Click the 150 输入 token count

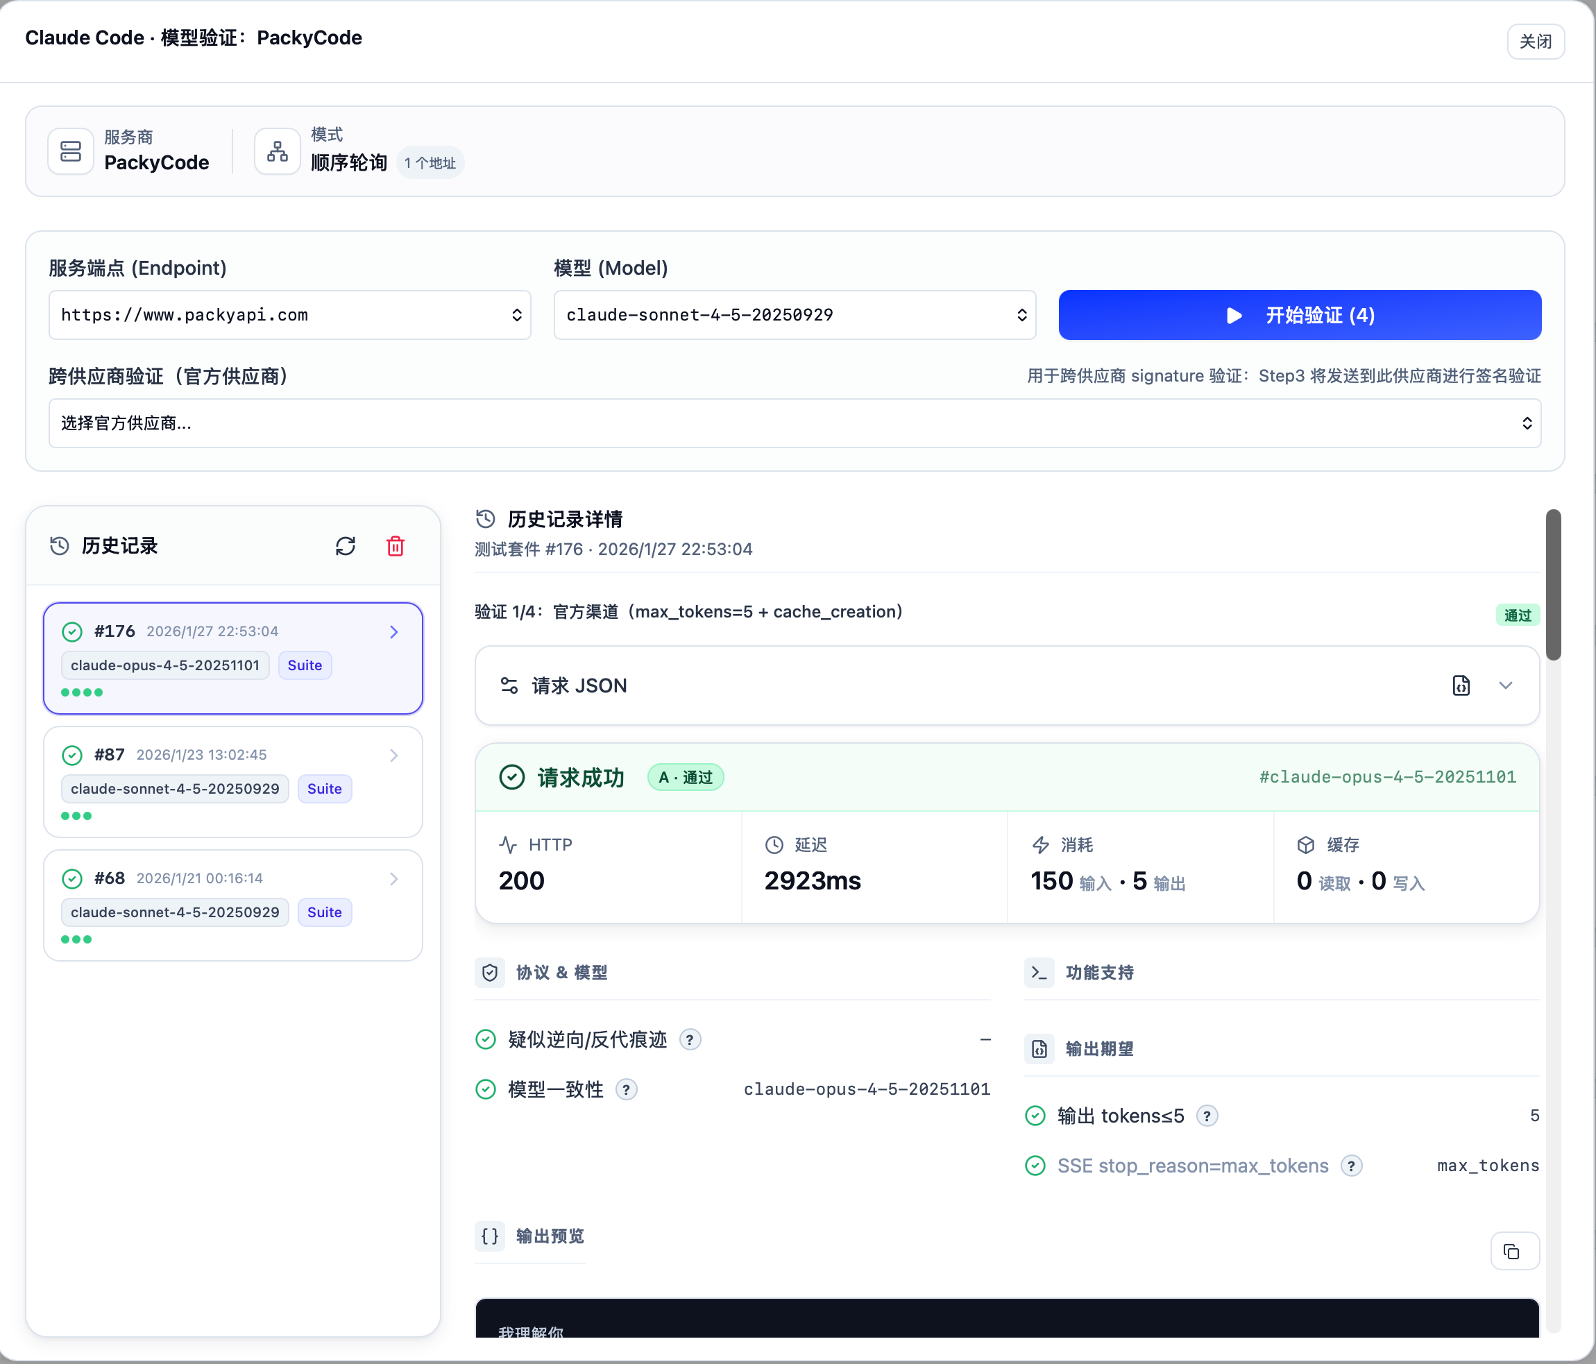pyautogui.click(x=1071, y=881)
